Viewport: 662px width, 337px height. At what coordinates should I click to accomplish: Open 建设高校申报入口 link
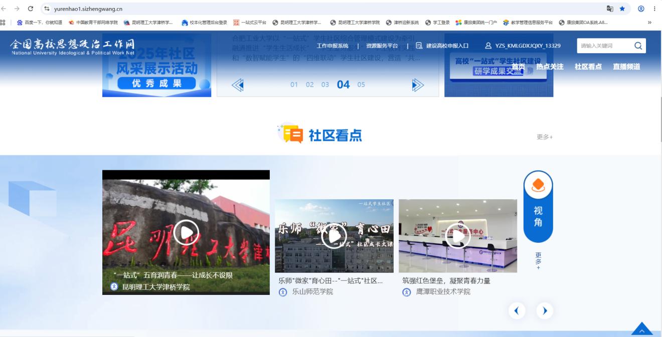point(442,46)
